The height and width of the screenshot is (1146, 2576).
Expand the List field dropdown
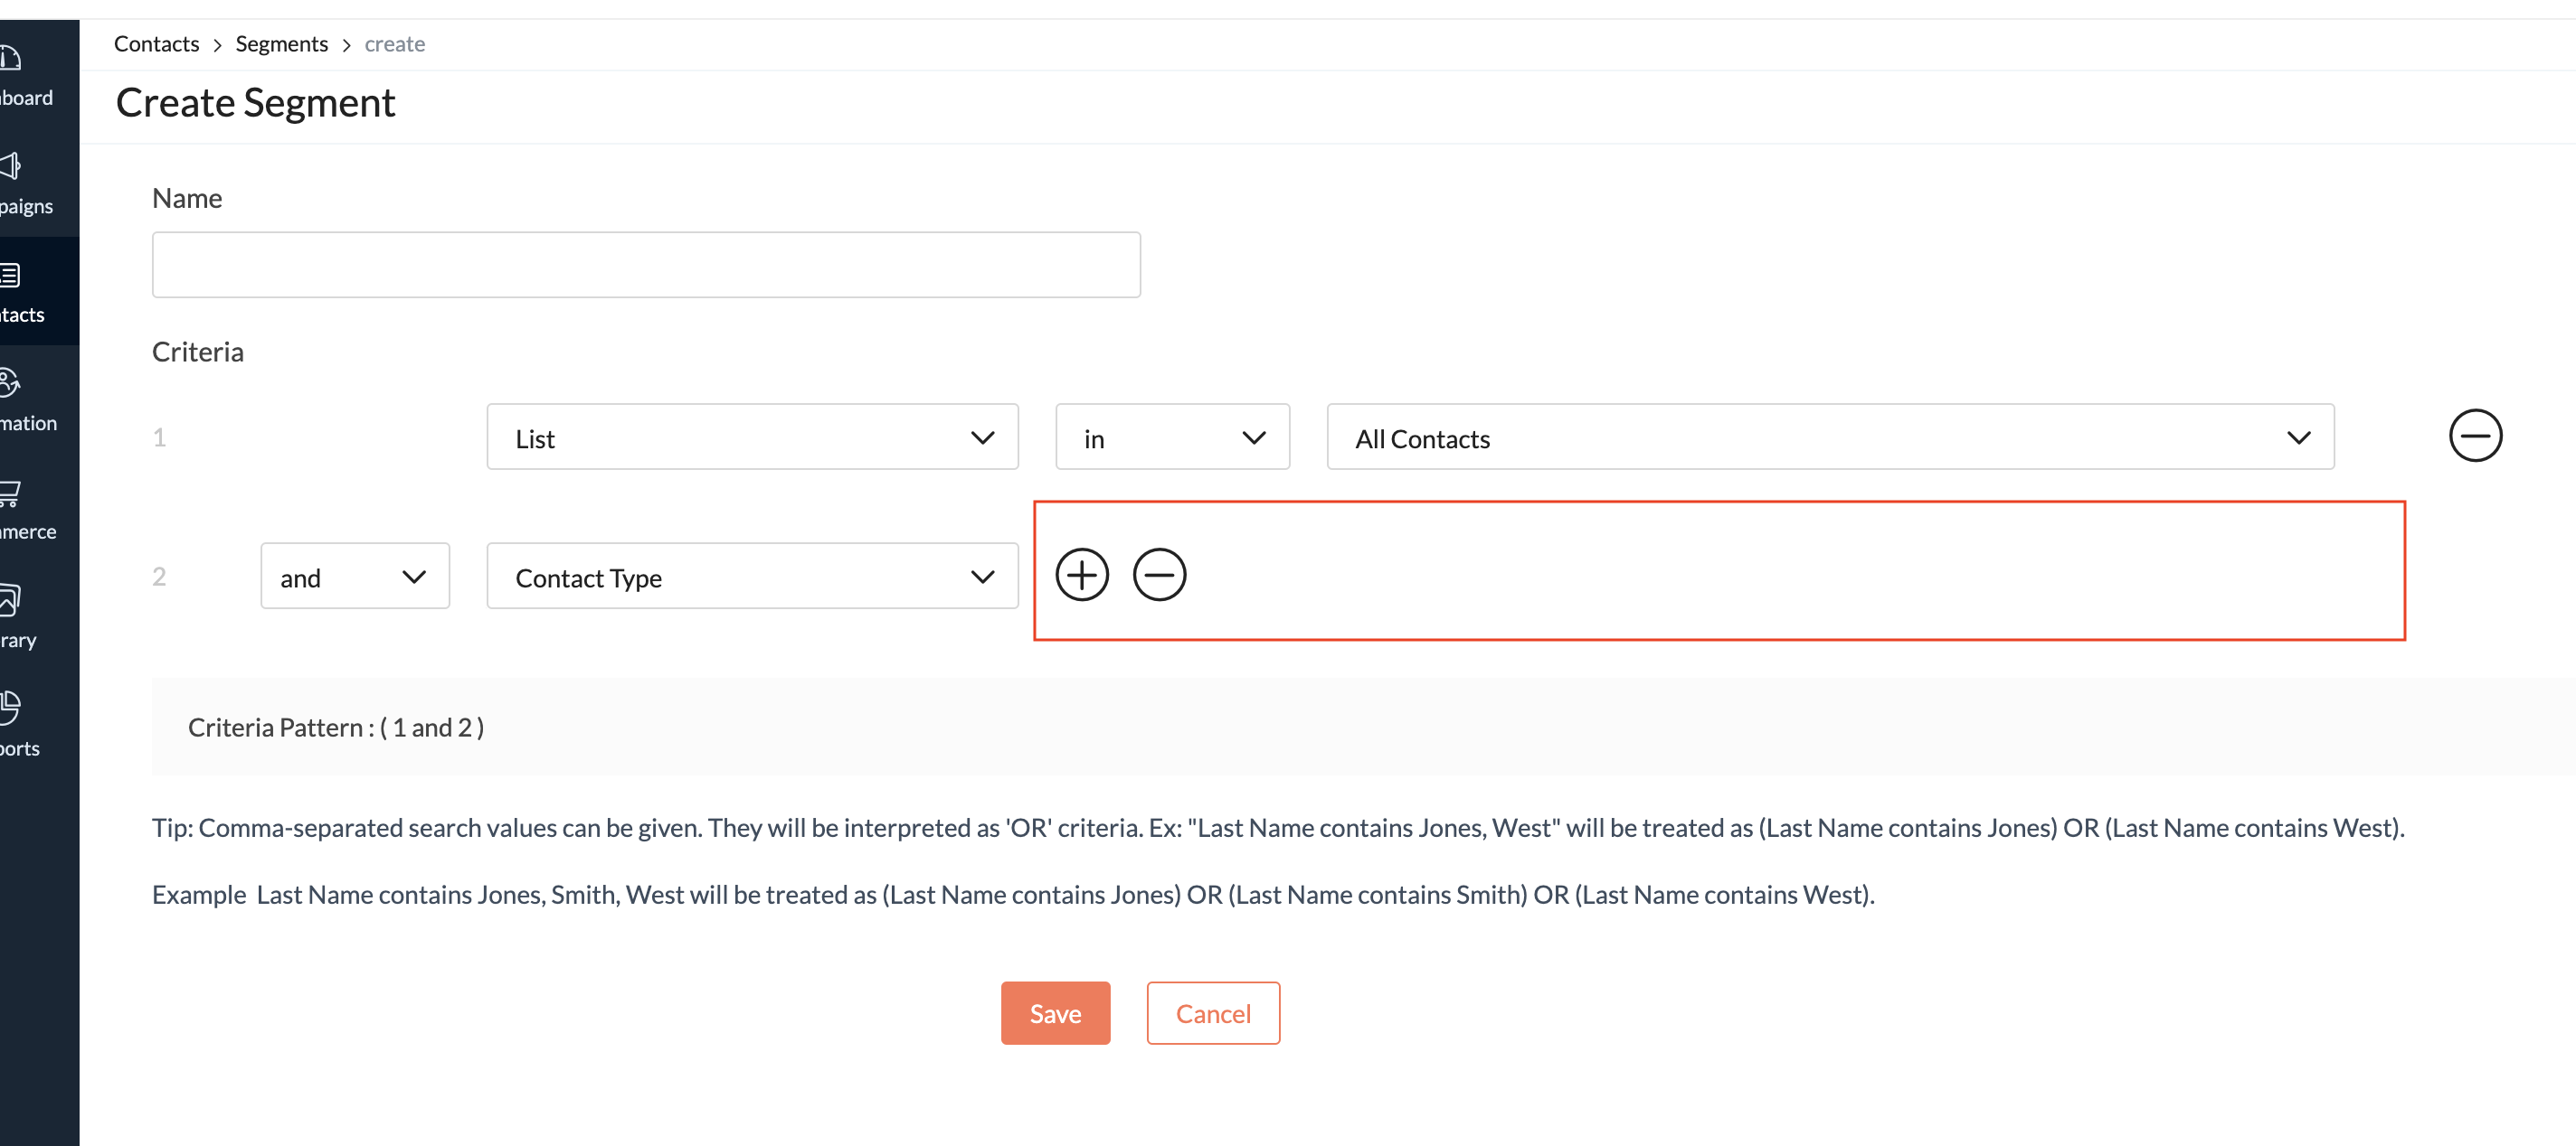click(x=751, y=437)
